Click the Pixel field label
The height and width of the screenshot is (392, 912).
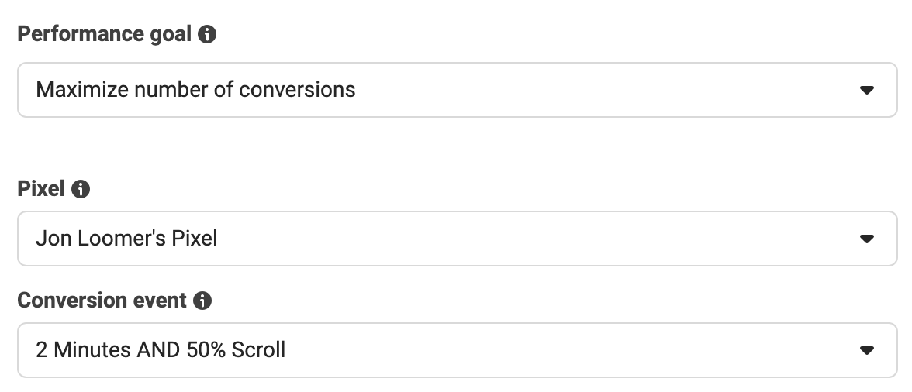pyautogui.click(x=40, y=189)
